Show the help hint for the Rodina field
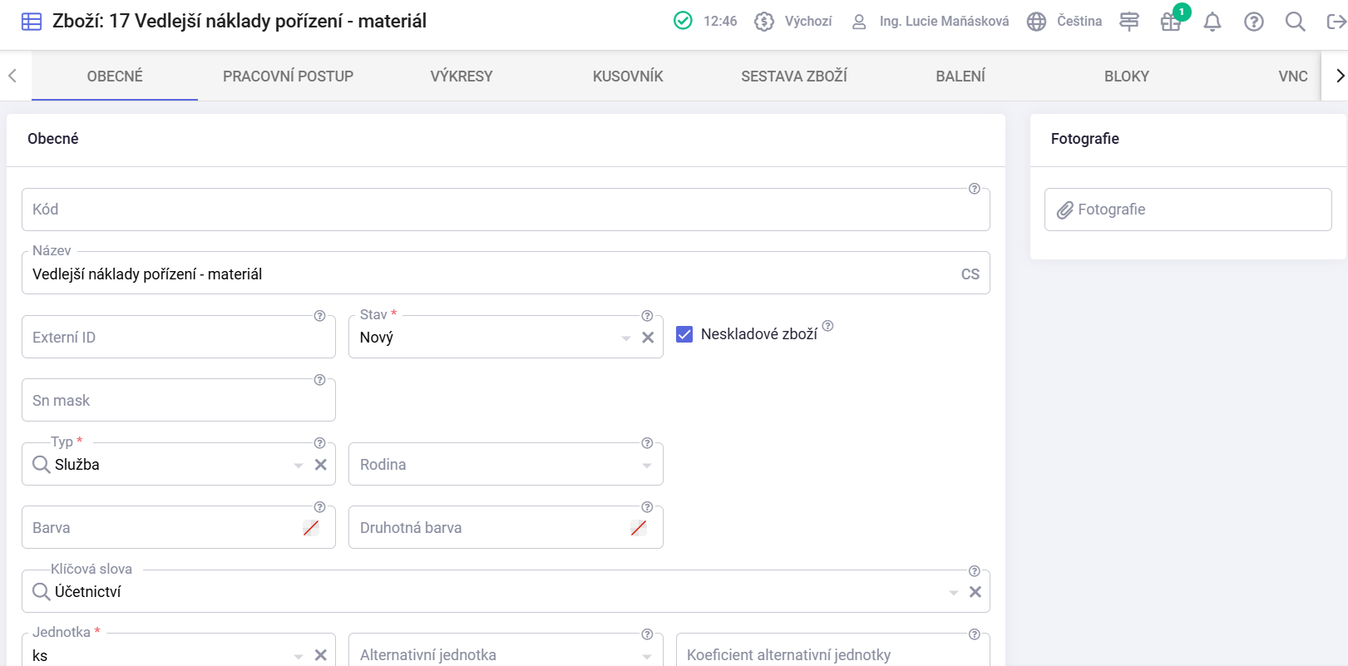1348x666 pixels. tap(647, 443)
